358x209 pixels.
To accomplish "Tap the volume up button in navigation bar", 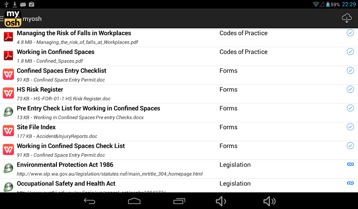I will pyautogui.click(x=269, y=201).
